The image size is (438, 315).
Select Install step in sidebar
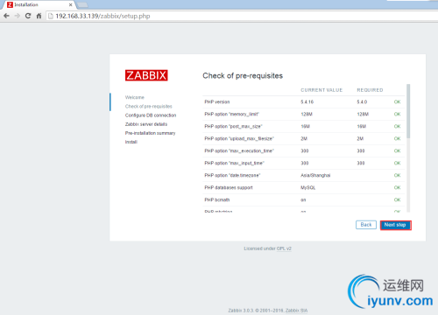click(131, 142)
